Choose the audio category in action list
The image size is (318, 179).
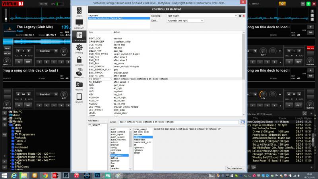coord(120,129)
